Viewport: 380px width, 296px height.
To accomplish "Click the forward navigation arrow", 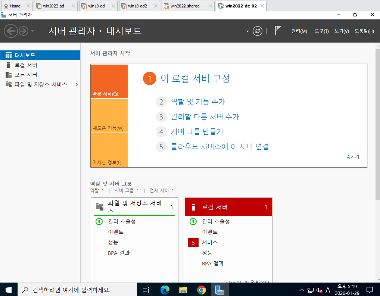I will point(24,31).
